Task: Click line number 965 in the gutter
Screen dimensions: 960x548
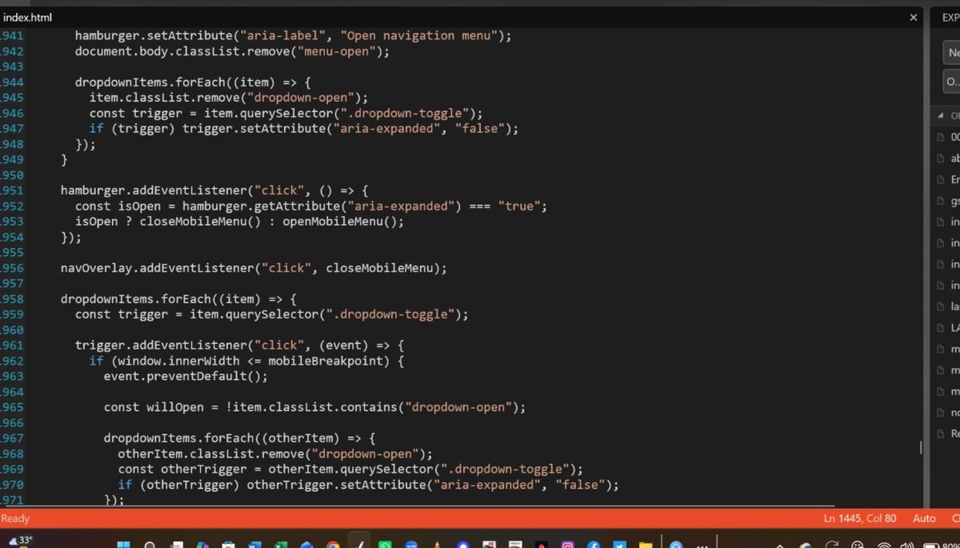Action: click(12, 407)
